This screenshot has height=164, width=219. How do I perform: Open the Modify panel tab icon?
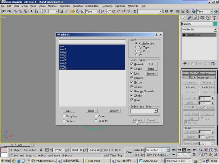pos(190,18)
